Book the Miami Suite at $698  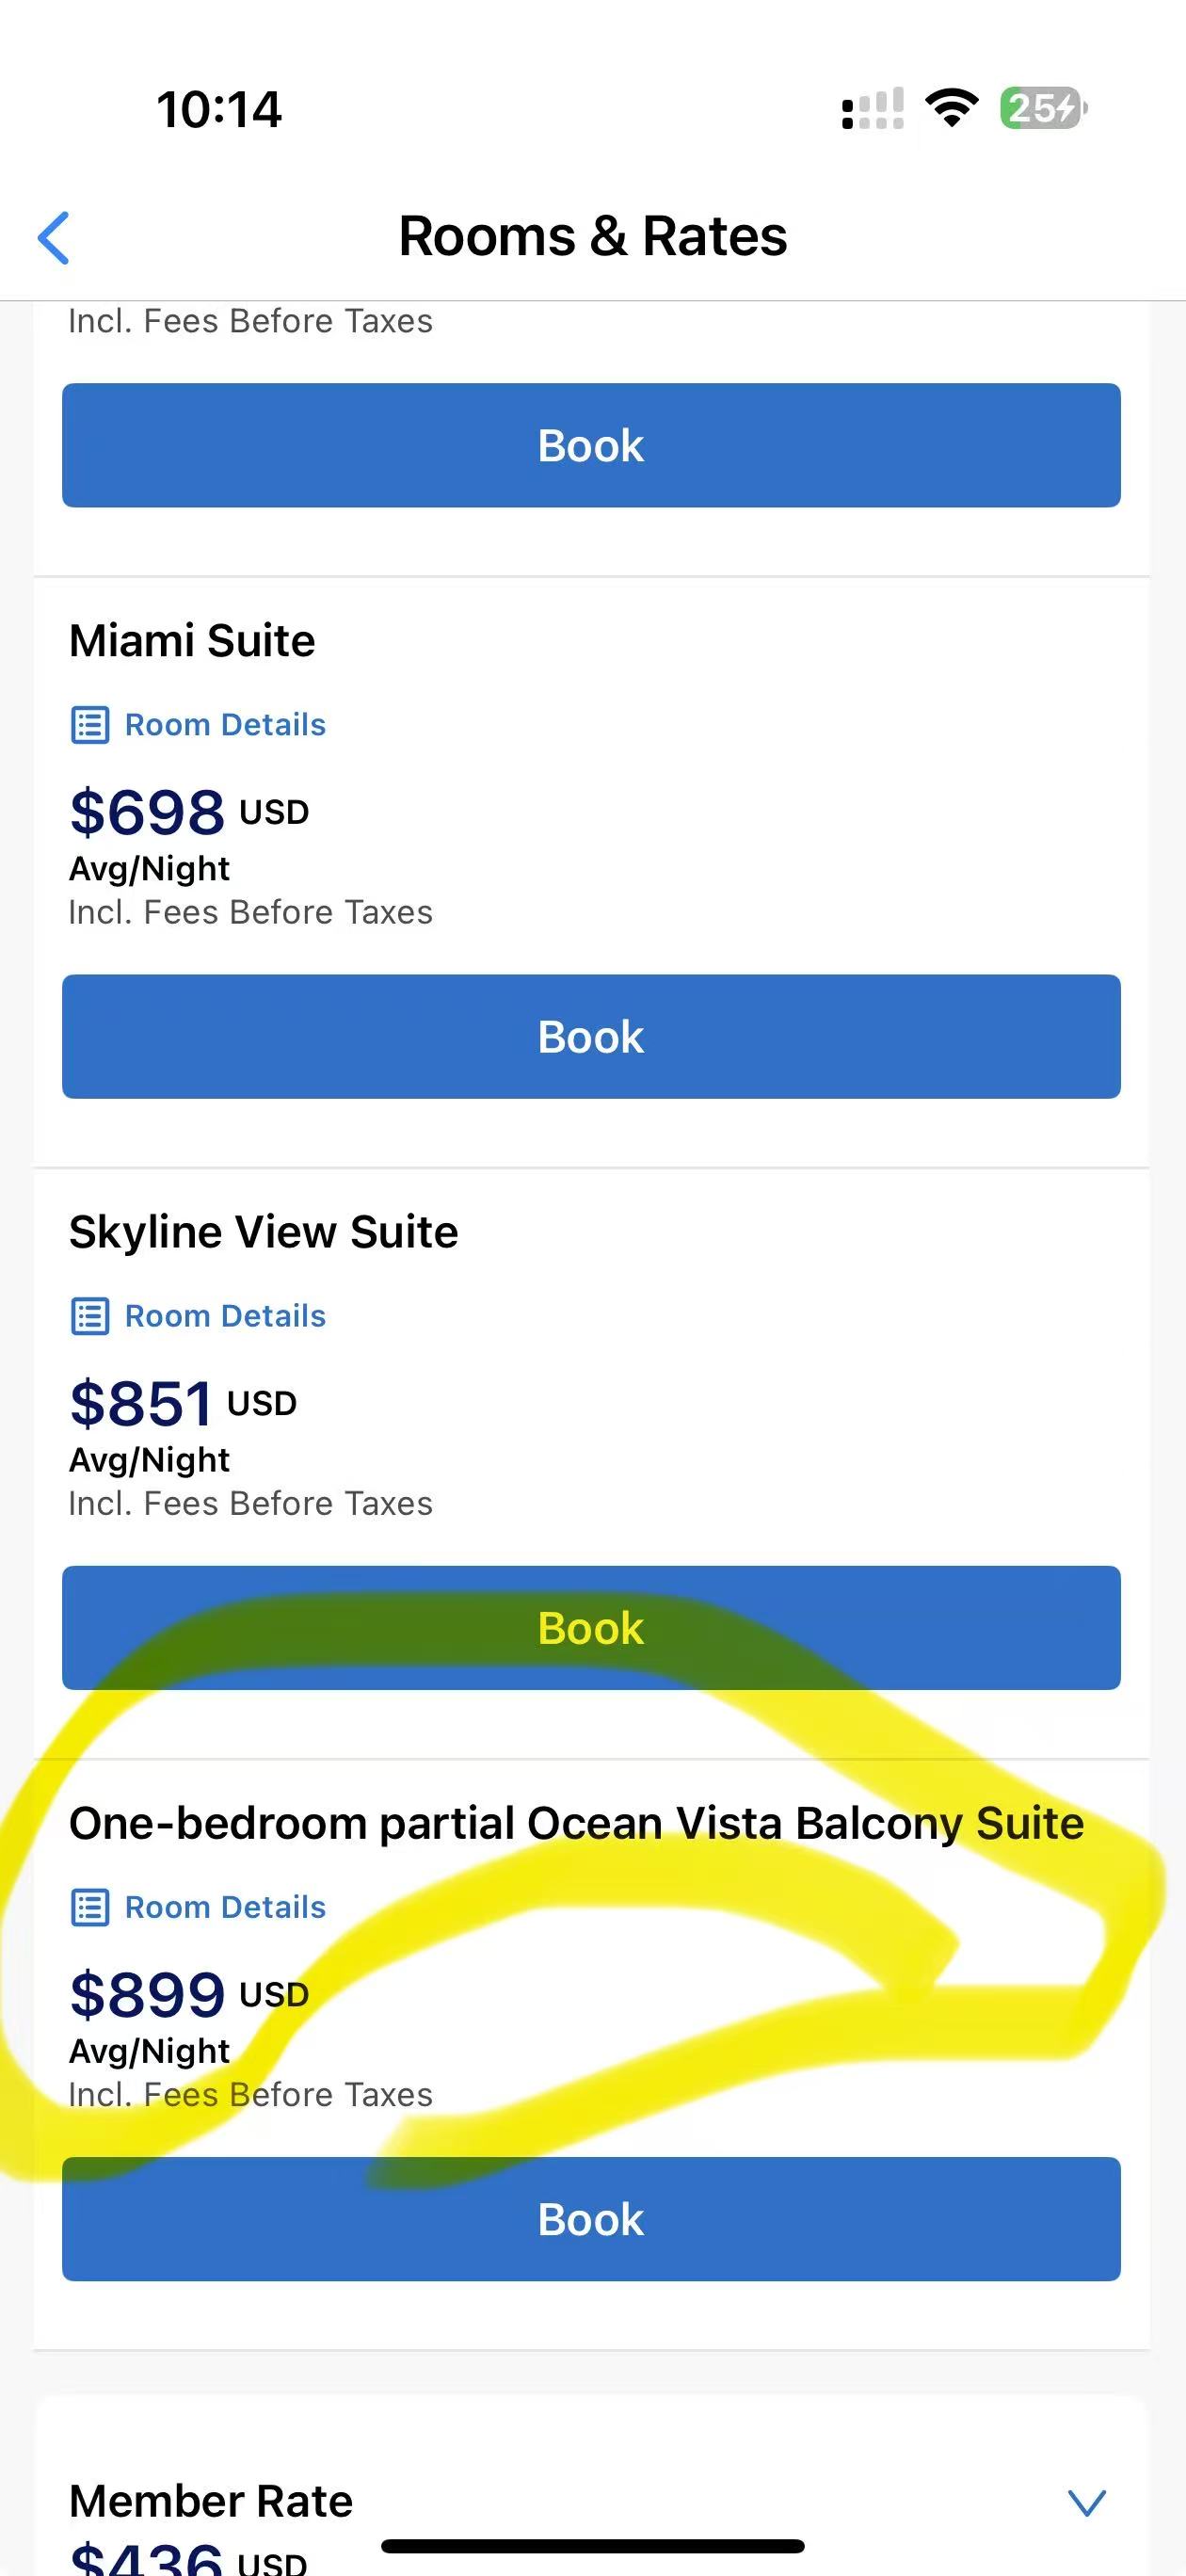pos(591,1036)
